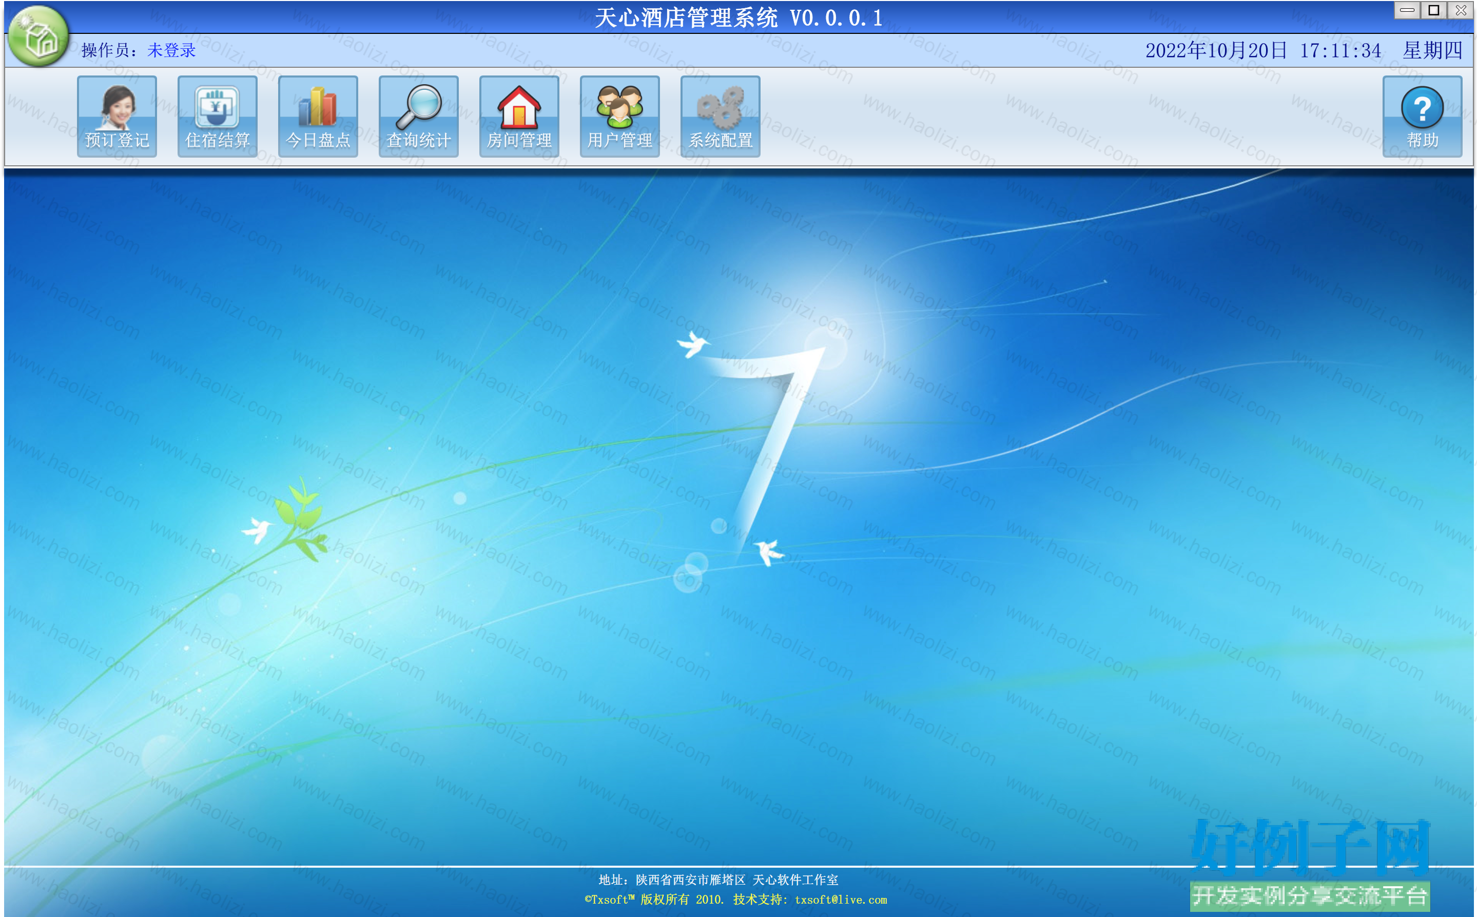Image resolution: width=1477 pixels, height=917 pixels.
Task: Open the 帮助 help button
Action: click(1423, 117)
